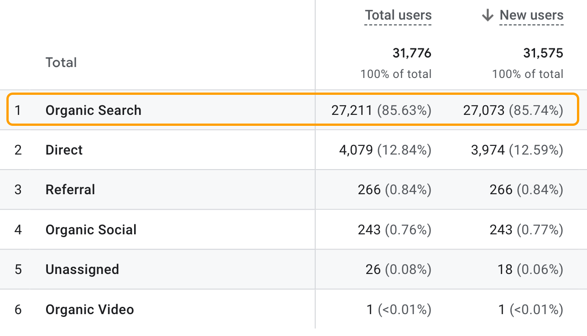Screen dimensions: 587x336
Task: Click the Total row label
Action: pos(61,62)
